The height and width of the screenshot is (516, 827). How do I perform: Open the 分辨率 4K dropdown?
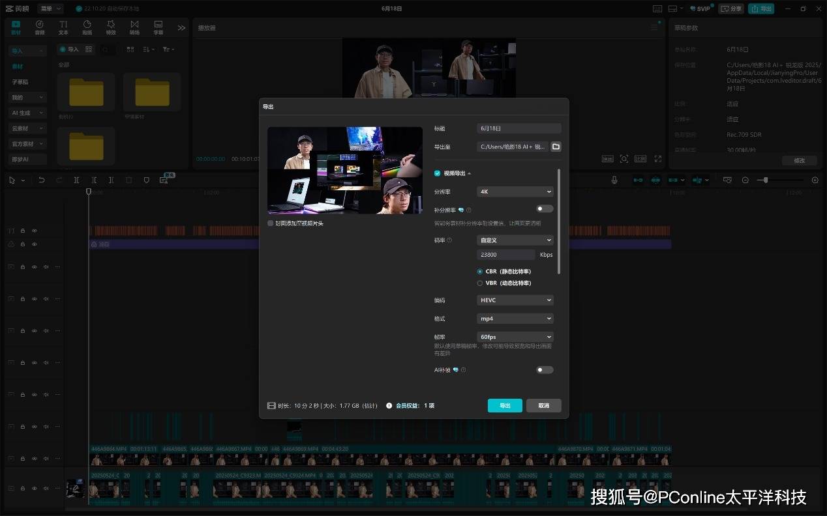click(x=515, y=192)
